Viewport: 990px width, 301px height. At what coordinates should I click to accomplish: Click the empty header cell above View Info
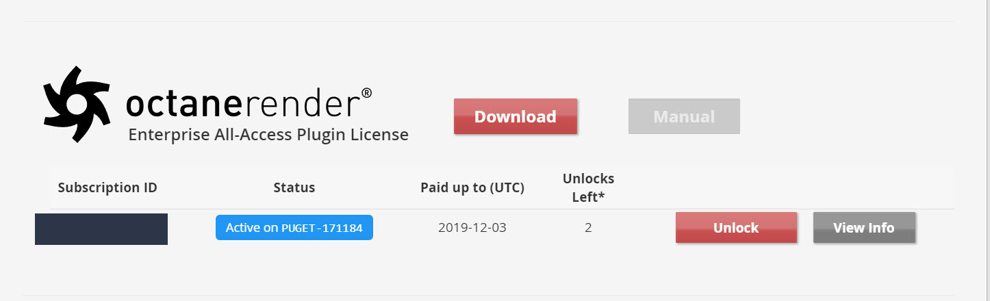coord(864,188)
